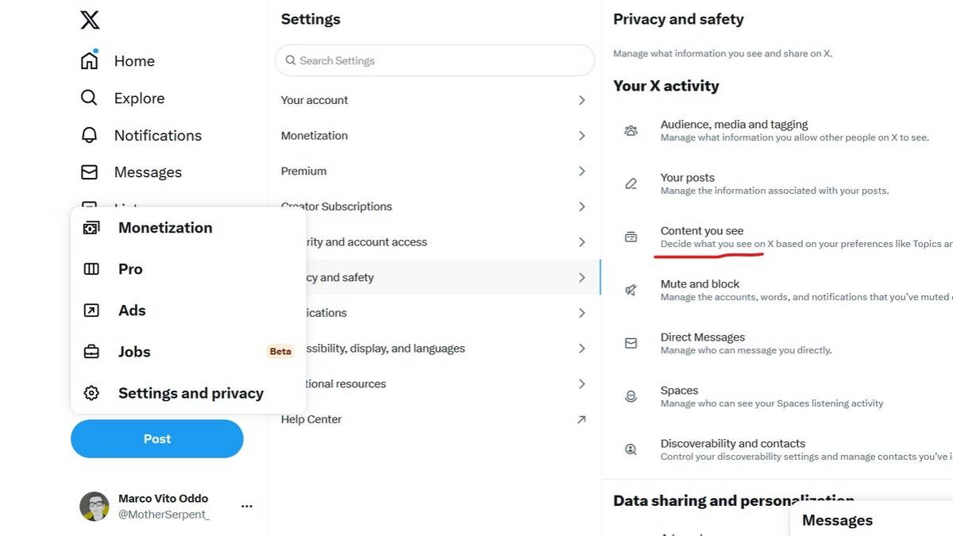Image resolution: width=953 pixels, height=536 pixels.
Task: Choose Settings and privacy from the menu
Action: 191,392
